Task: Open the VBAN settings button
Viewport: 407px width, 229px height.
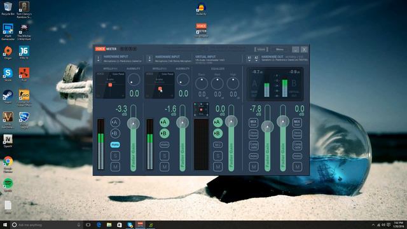Action: pyautogui.click(x=261, y=50)
